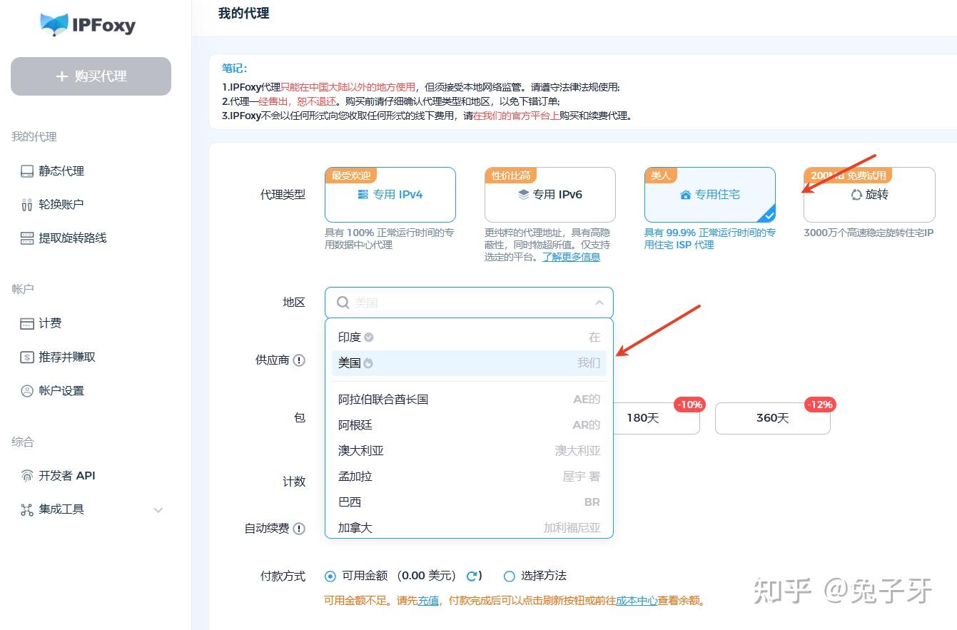This screenshot has width=957, height=630.
Task: Click the info icon next to 供应商
Action: [x=299, y=360]
